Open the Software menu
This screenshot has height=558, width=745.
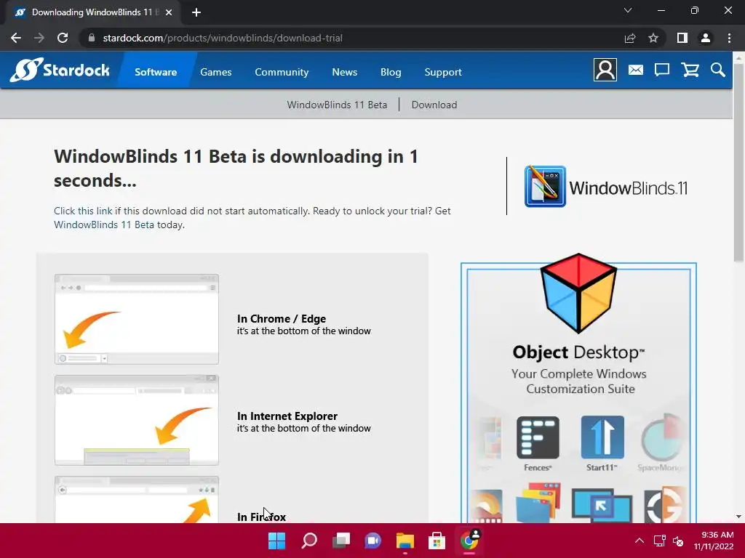coord(156,72)
